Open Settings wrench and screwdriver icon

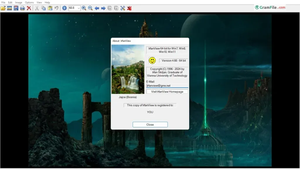pos(123,8)
